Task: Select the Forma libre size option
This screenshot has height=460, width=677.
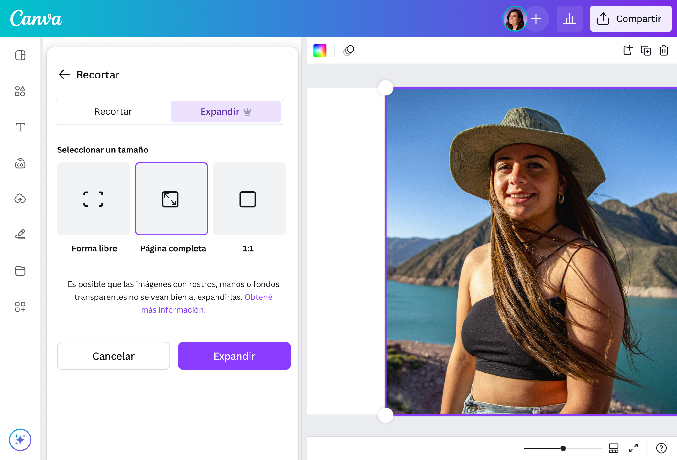Action: pyautogui.click(x=94, y=199)
